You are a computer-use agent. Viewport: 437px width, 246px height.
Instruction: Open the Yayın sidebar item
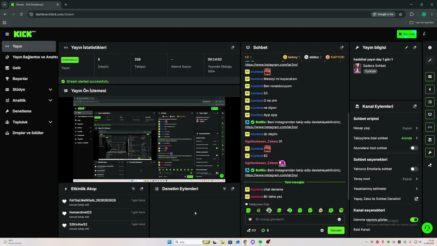(x=29, y=46)
